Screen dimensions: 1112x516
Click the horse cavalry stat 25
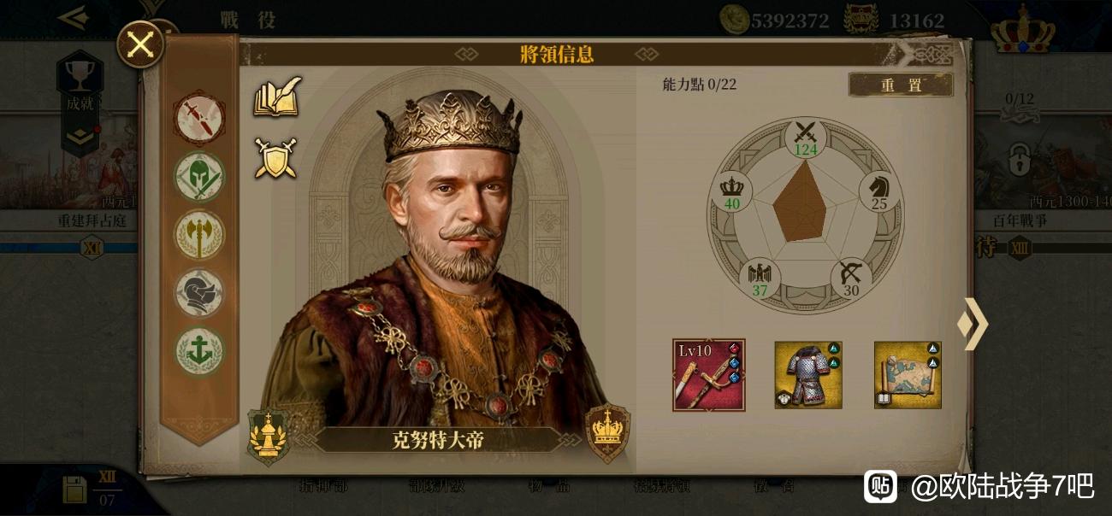click(x=879, y=192)
